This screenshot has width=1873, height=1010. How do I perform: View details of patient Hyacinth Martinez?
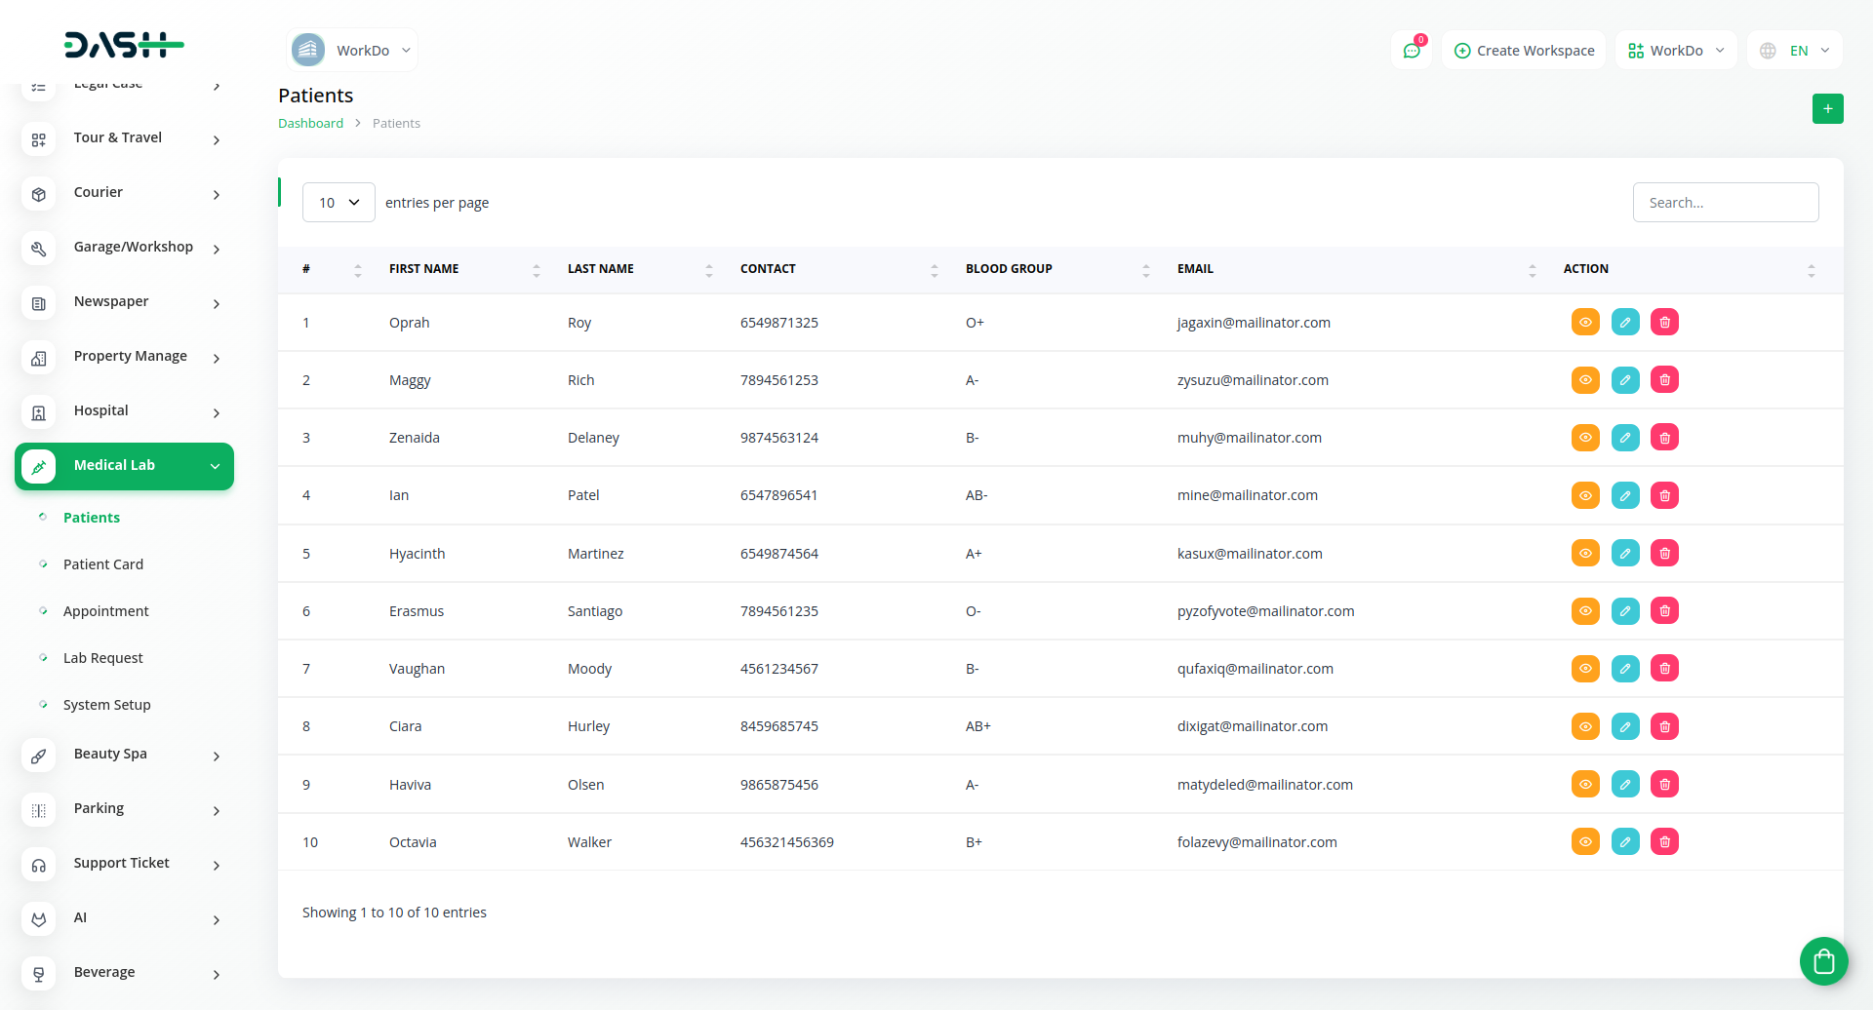coord(1585,554)
